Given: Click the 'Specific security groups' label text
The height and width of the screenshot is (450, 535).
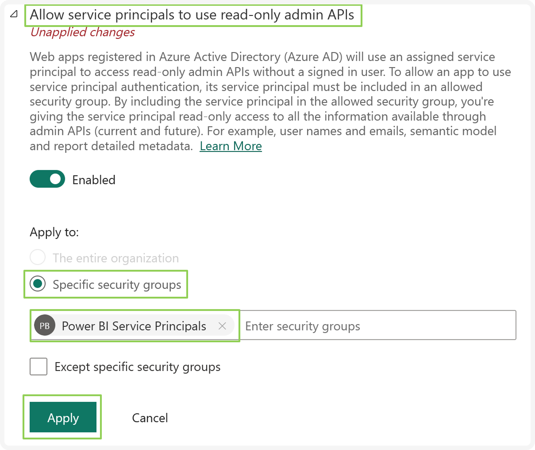Looking at the screenshot, I should [117, 285].
